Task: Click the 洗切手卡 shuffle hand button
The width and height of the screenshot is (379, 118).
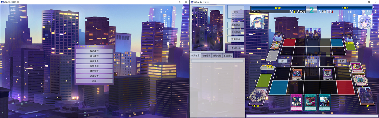Action: pos(236,48)
